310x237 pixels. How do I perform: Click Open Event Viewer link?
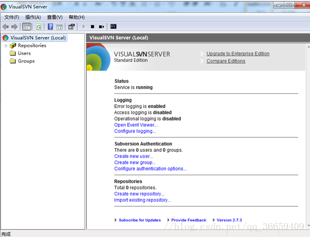coord(136,125)
